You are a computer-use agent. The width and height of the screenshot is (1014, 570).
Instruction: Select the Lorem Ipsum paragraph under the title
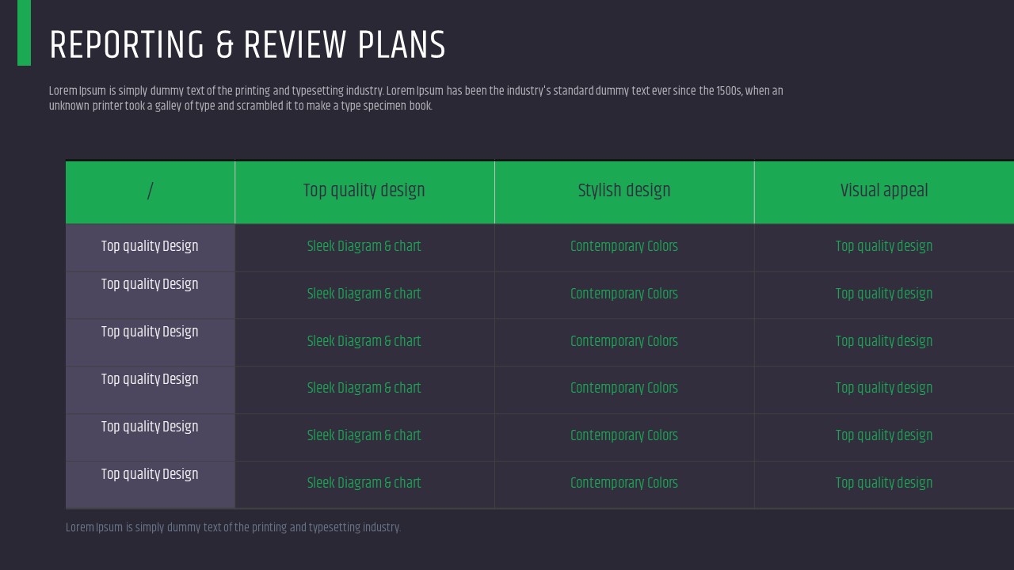415,98
